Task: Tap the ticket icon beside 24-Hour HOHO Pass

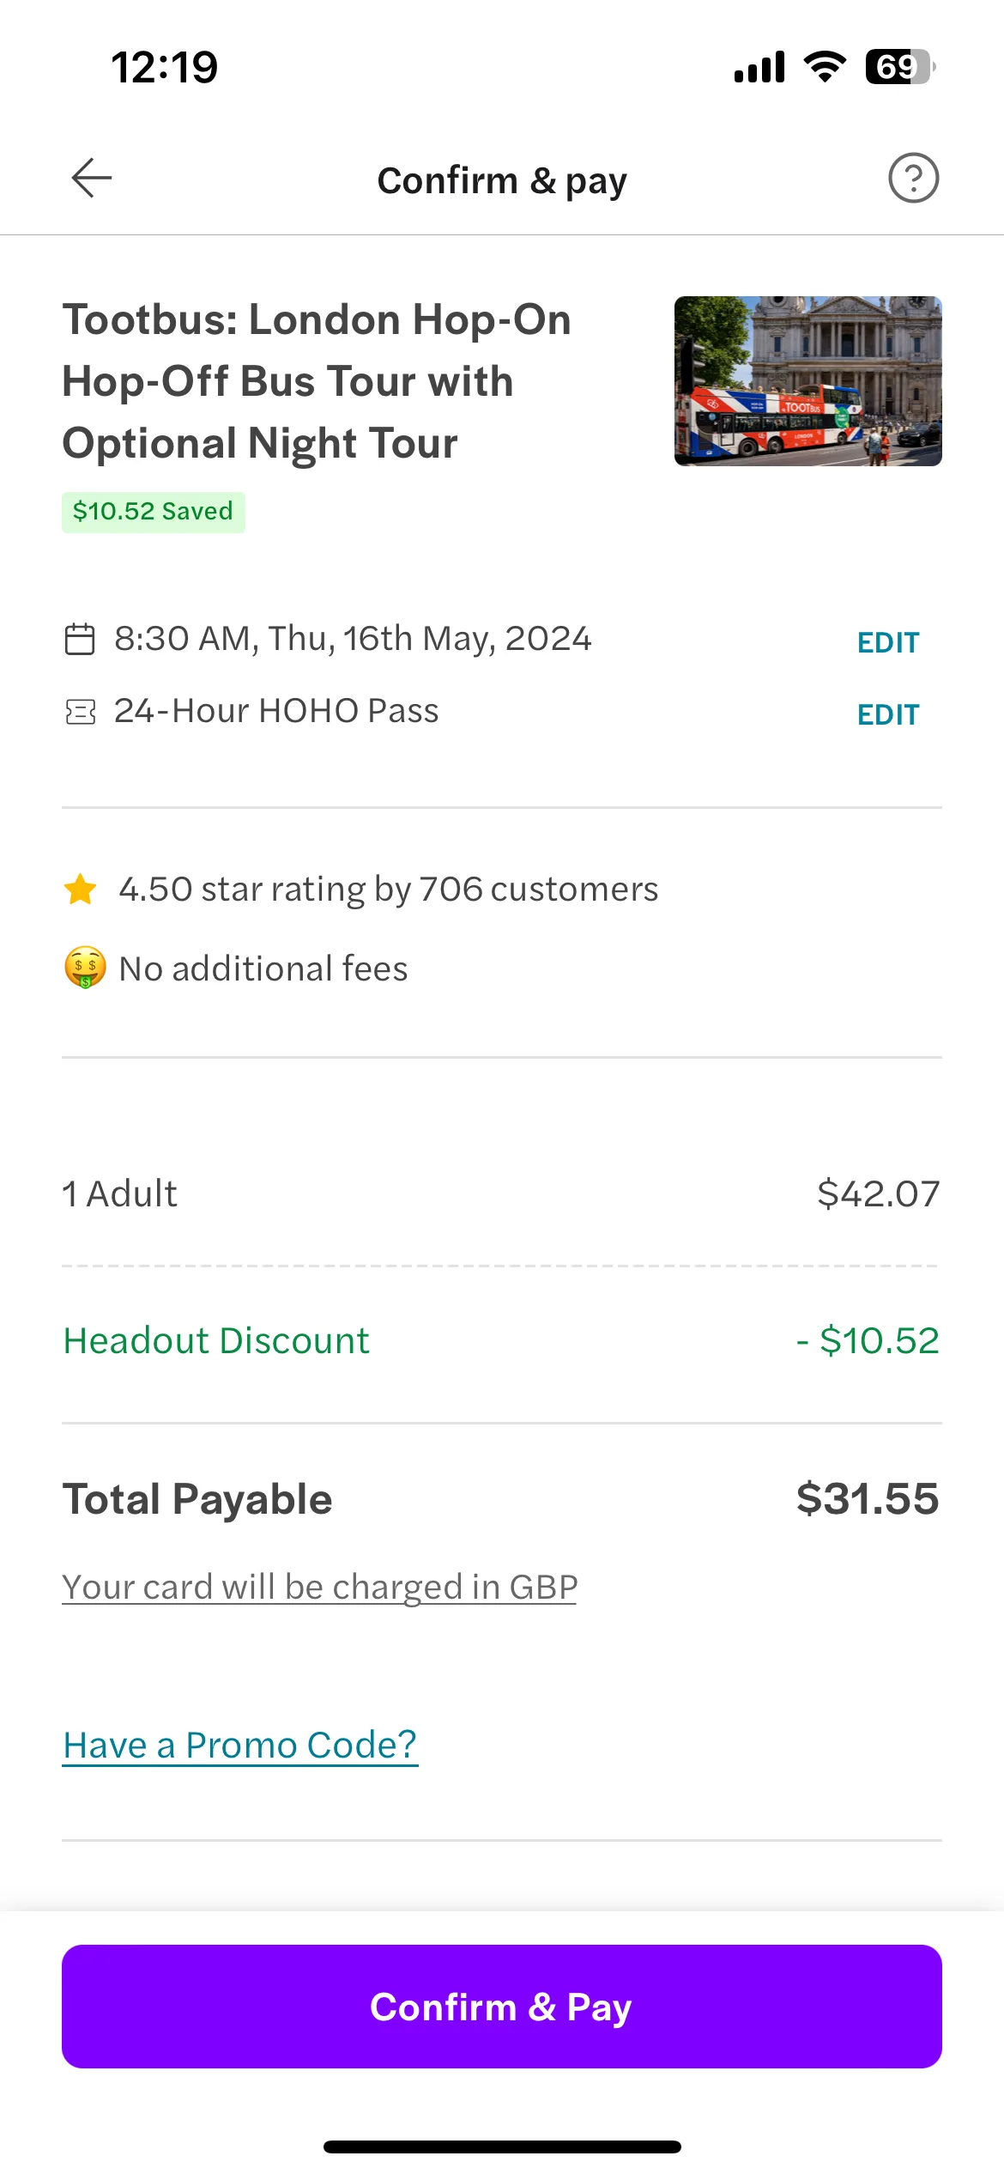Action: tap(80, 712)
